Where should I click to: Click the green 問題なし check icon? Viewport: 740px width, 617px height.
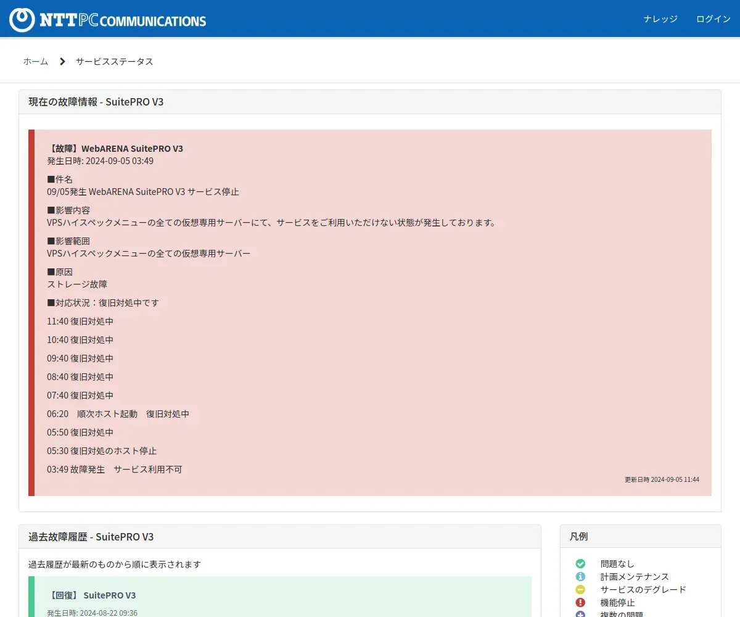click(580, 564)
